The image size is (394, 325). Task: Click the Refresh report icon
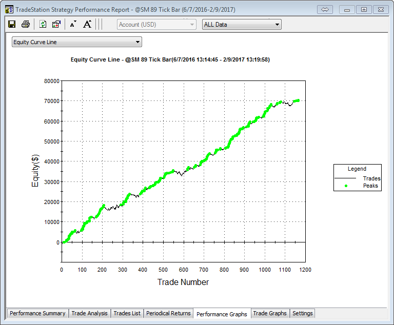coord(43,24)
